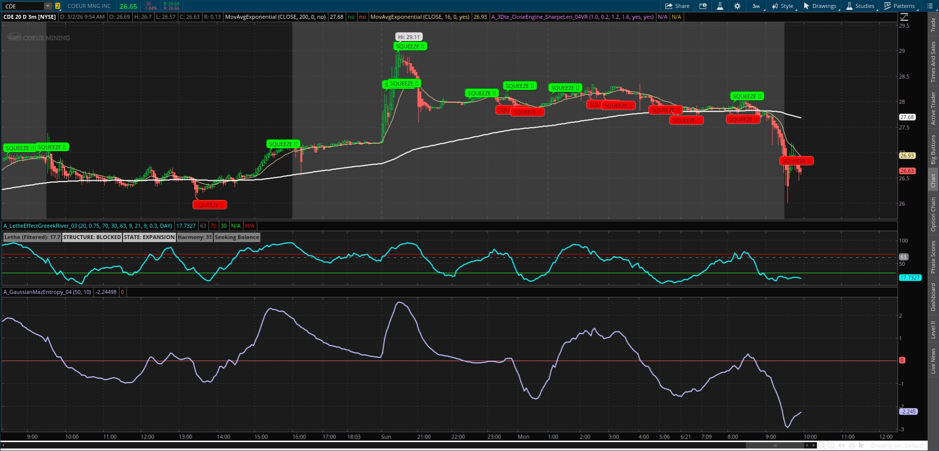The image size is (939, 451).
Task: Open the quick time frames calendar icon
Action: (703, 6)
